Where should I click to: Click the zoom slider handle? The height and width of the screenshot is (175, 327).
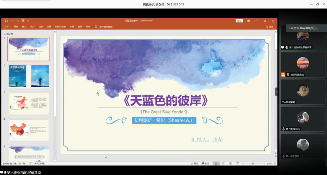253,164
